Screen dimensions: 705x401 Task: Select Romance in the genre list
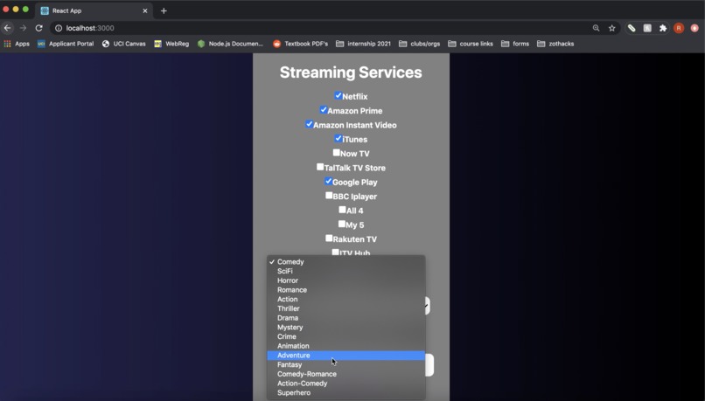346,290
